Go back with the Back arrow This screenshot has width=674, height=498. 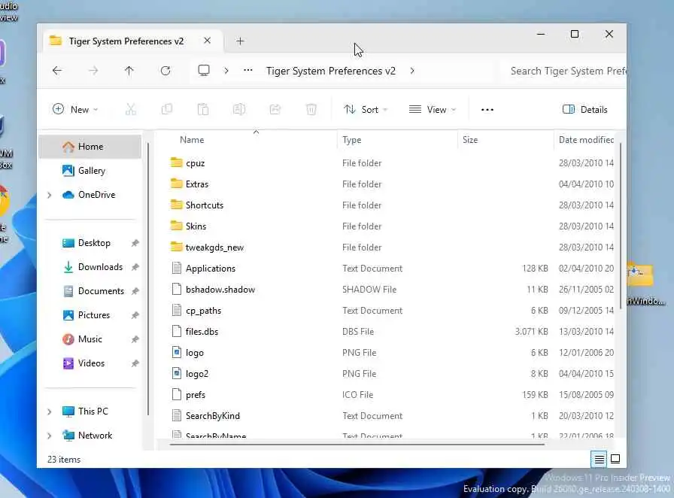coord(57,71)
